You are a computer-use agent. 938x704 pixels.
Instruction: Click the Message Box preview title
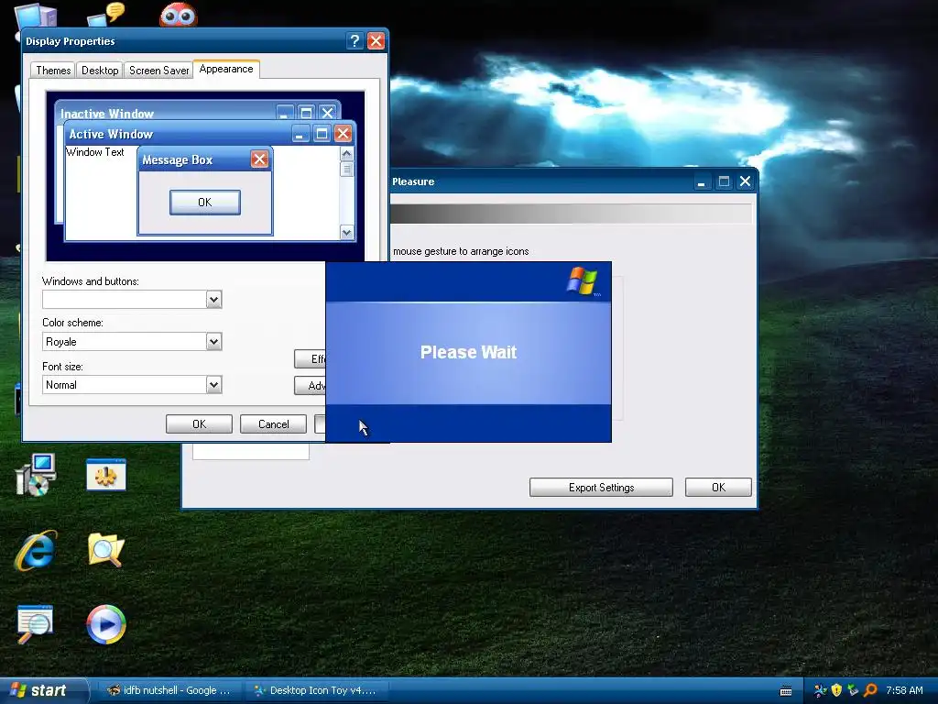pyautogui.click(x=178, y=159)
